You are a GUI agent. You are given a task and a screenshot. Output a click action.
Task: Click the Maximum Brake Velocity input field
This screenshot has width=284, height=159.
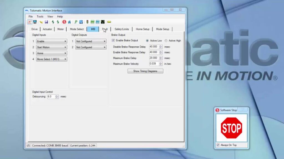coord(154,64)
